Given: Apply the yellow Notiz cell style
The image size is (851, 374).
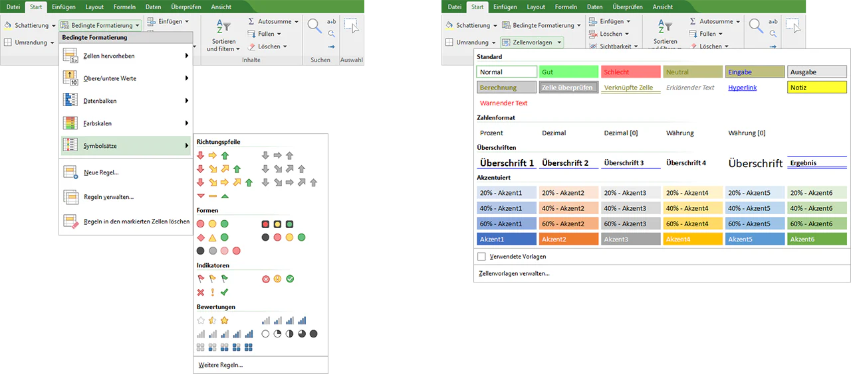Looking at the screenshot, I should (x=817, y=87).
